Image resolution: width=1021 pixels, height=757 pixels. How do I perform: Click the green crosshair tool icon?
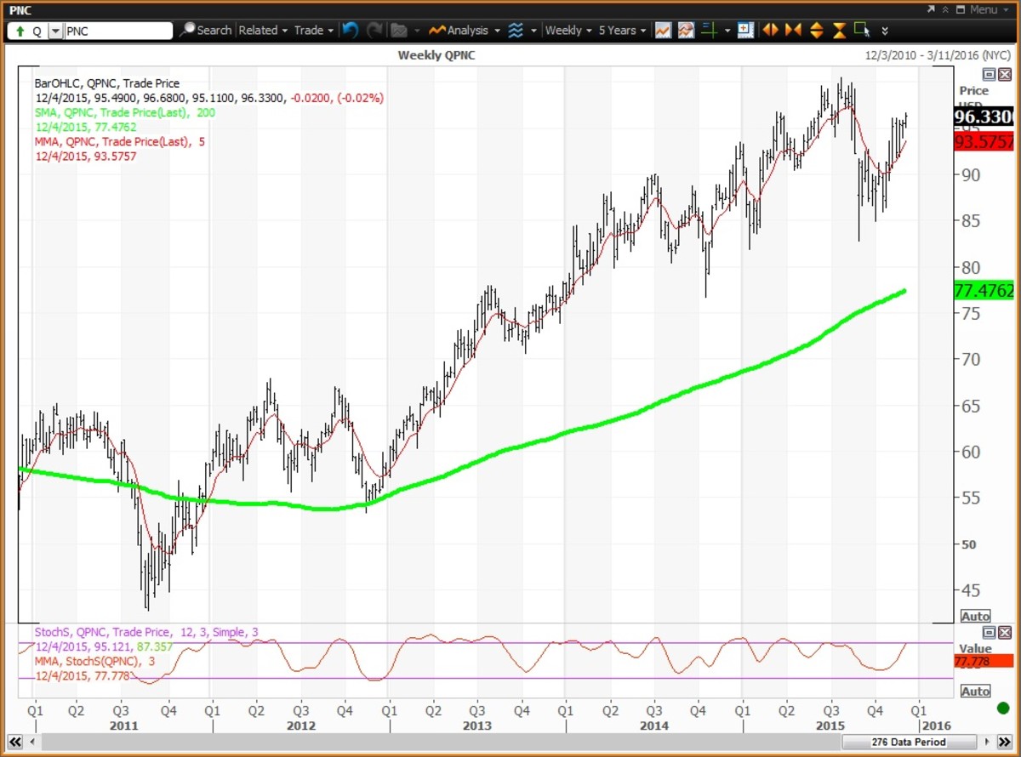pyautogui.click(x=709, y=30)
